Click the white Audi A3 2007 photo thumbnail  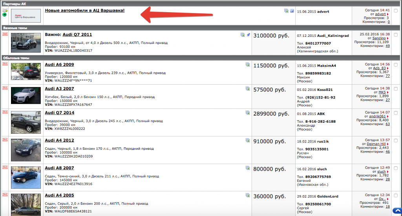coord(26,96)
